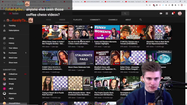Screen dimensions: 187x105
Task: Open the Beauty and the Beast bullet chess thumbnail
Action: [133, 58]
